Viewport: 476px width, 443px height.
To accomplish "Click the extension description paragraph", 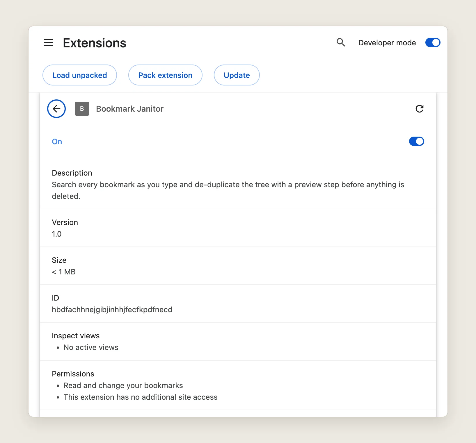I will tap(228, 190).
